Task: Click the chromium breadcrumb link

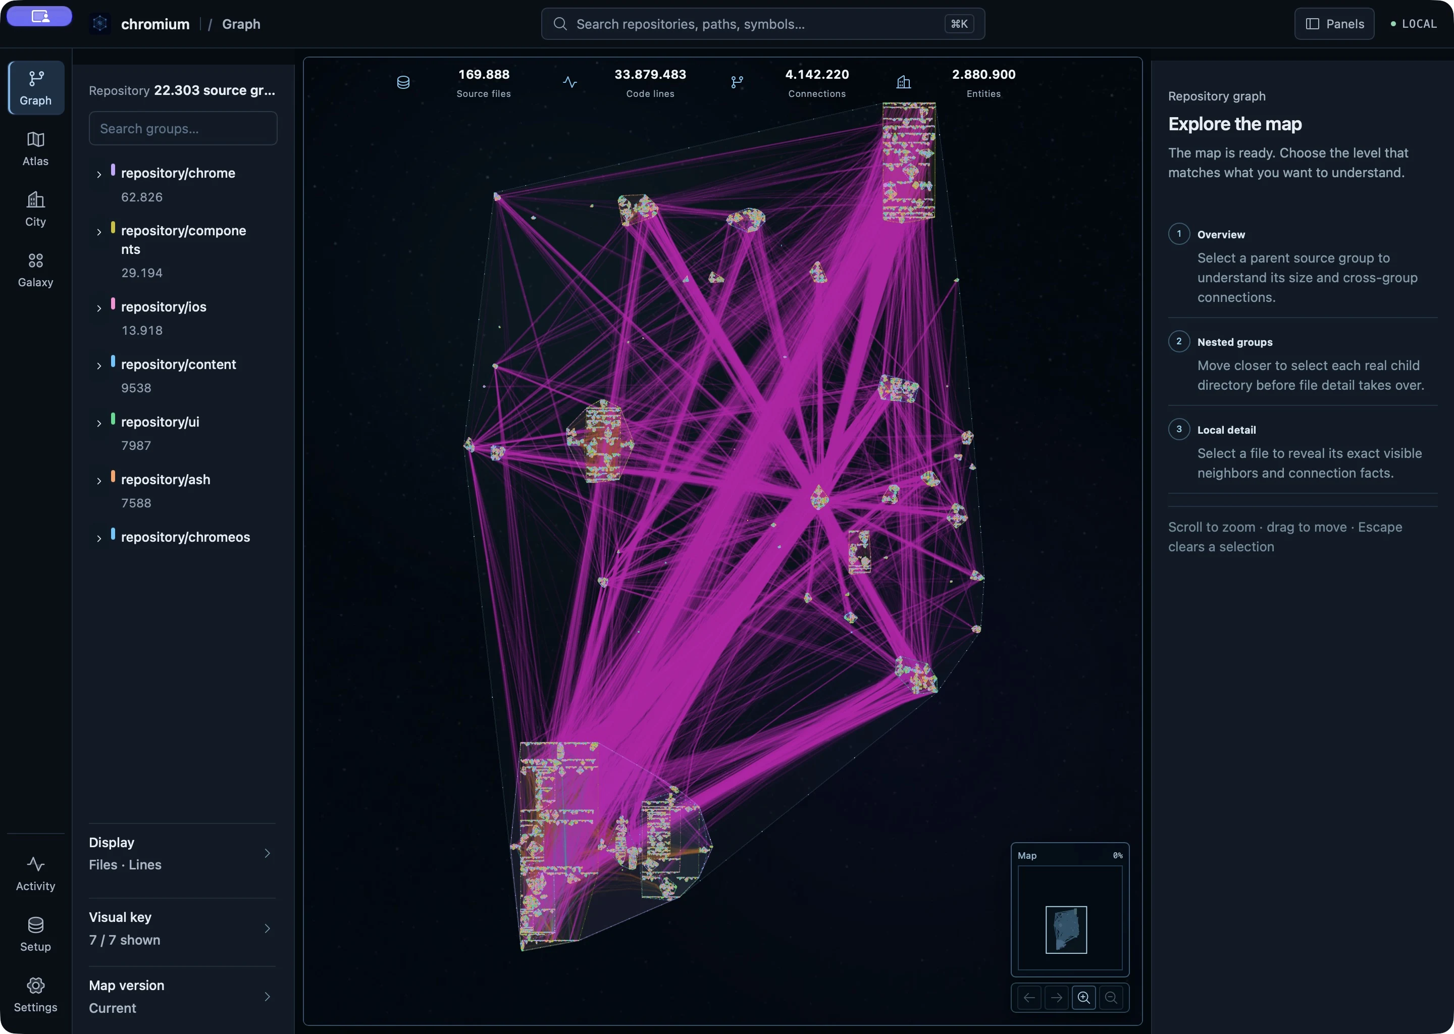Action: (155, 24)
